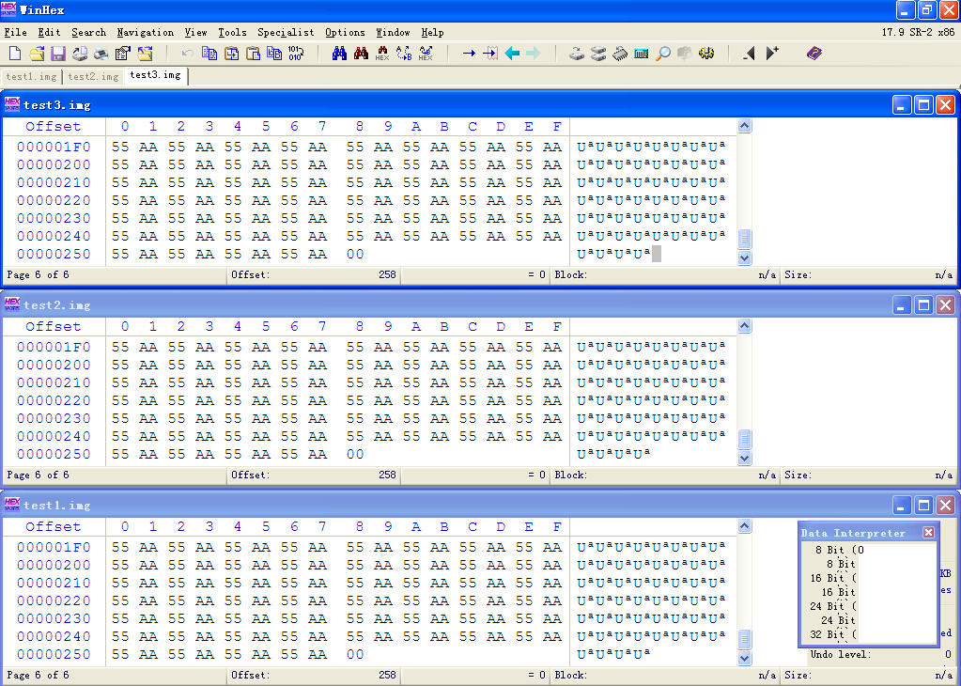Image resolution: width=961 pixels, height=686 pixels.
Task: Open the Specialist menu
Action: (286, 33)
